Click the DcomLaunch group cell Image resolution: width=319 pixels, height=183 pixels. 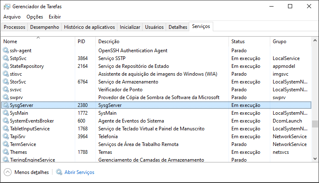287,121
